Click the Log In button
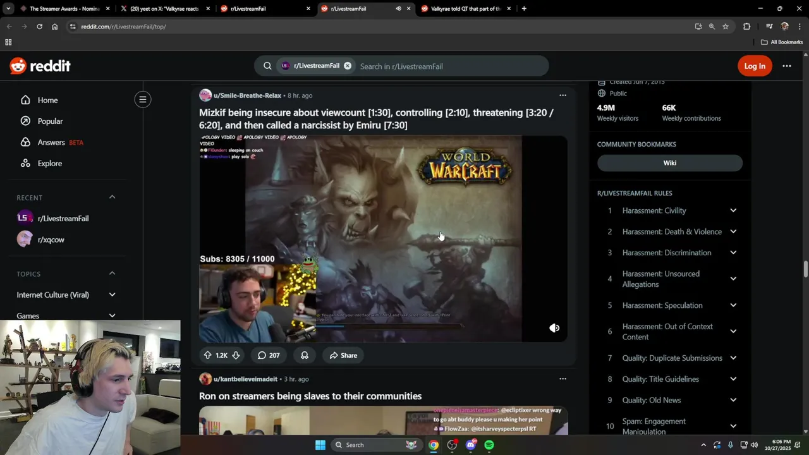This screenshot has height=455, width=809. (755, 66)
